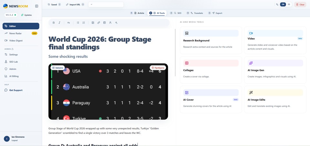This screenshot has width=310, height=146.
Task: Click the AI Cover image icon
Action: coord(187,92)
